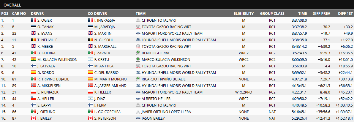
Task: Click the UK flag beside E. Evans
Action: [x=34, y=33]
